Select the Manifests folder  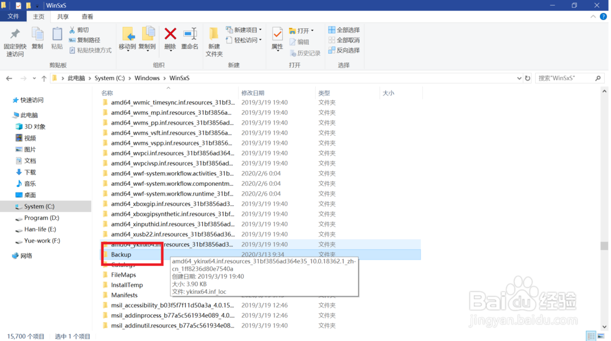tap(124, 295)
